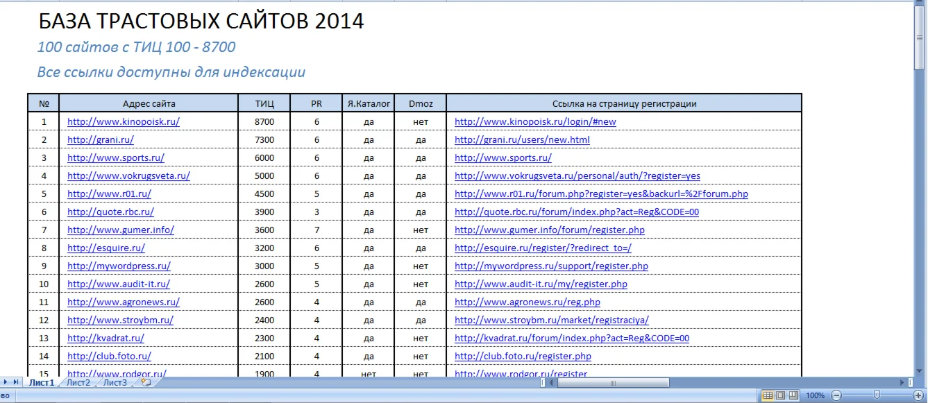Jump to last sheet with navigation arrow
Image resolution: width=928 pixels, height=403 pixels.
pos(15,382)
